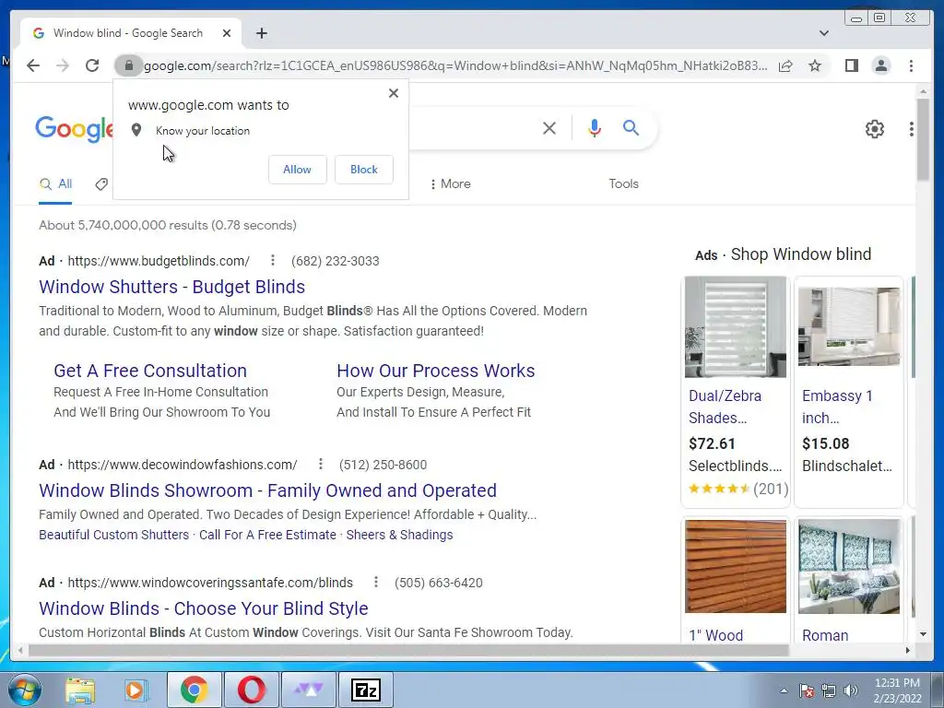944x708 pixels.
Task: Click the scroll down arrow button
Action: (x=923, y=634)
